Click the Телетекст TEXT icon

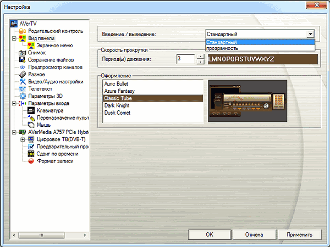pos(23,89)
